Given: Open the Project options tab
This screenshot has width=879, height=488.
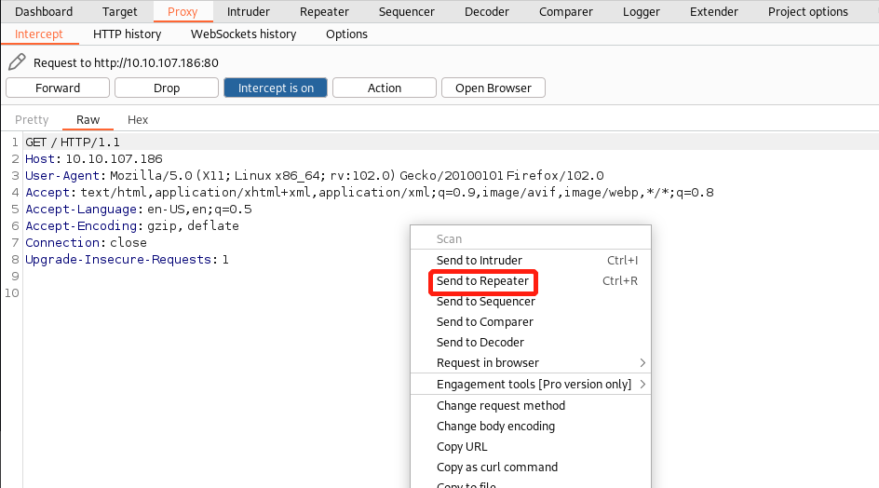Looking at the screenshot, I should 807,11.
